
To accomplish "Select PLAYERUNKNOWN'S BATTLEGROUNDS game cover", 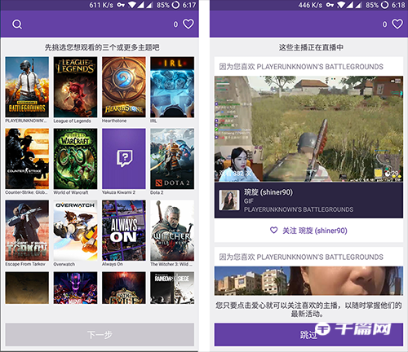I will (27, 87).
